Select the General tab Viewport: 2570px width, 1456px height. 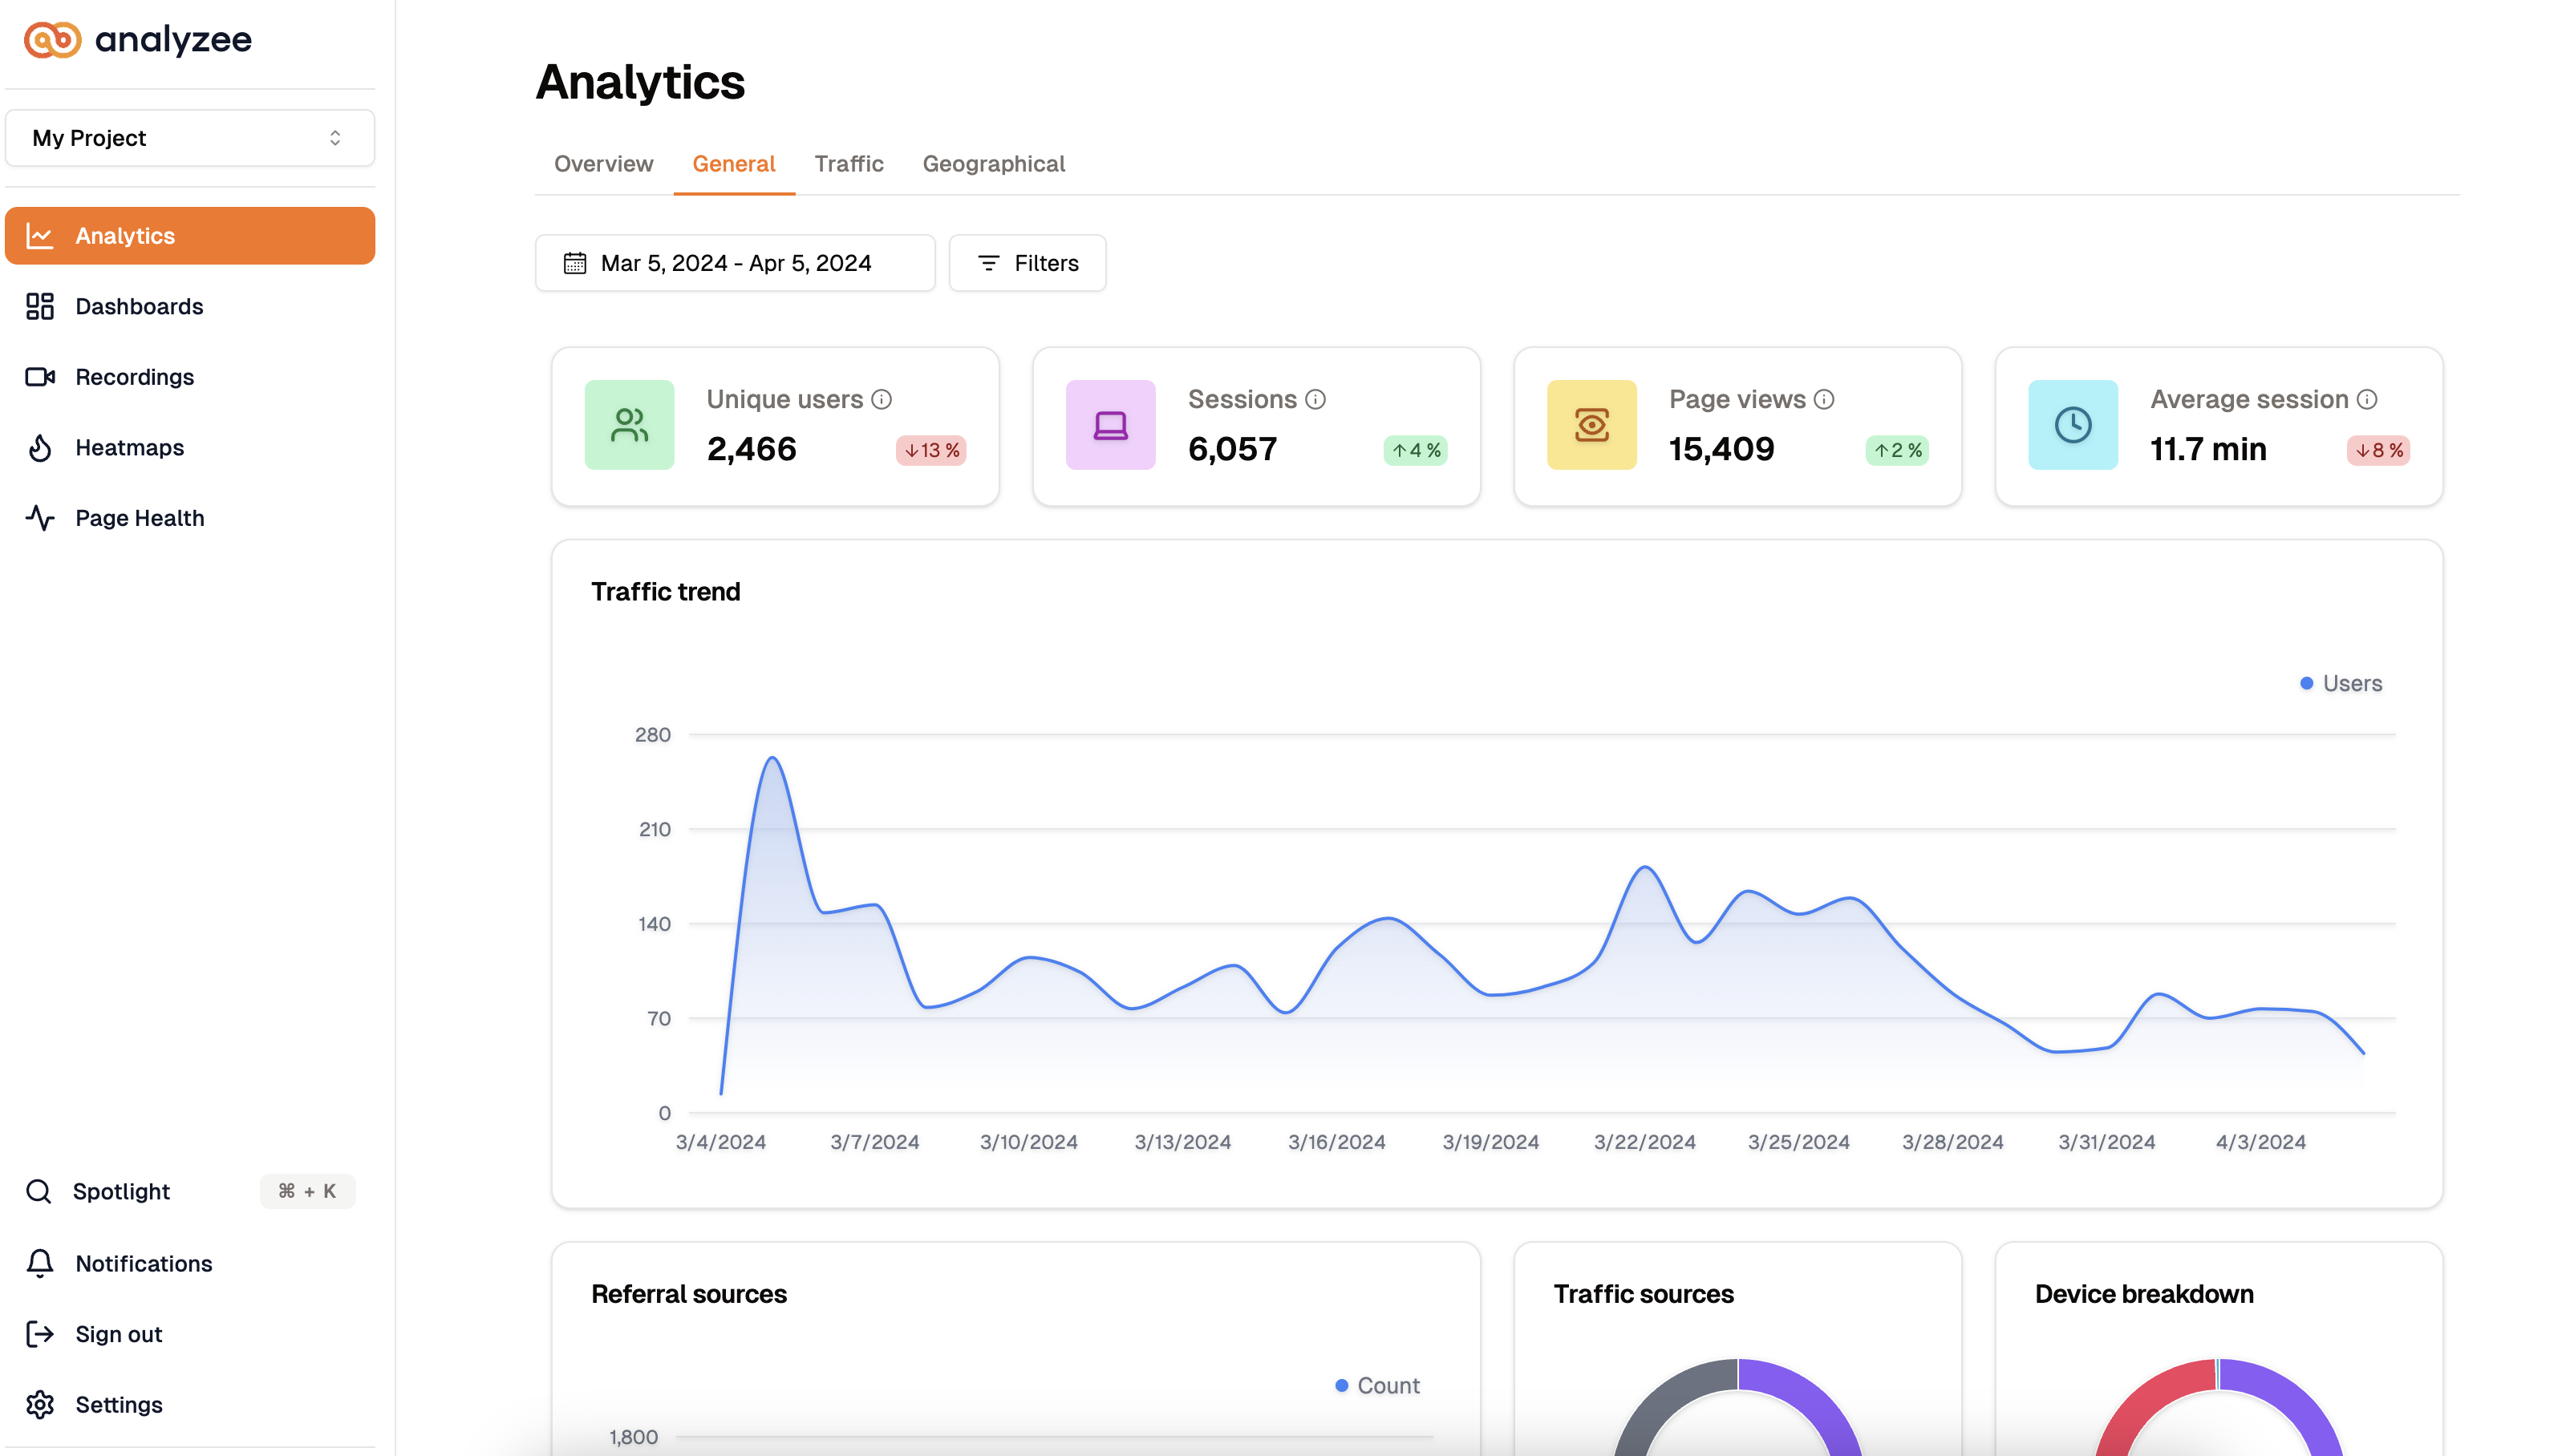click(733, 164)
